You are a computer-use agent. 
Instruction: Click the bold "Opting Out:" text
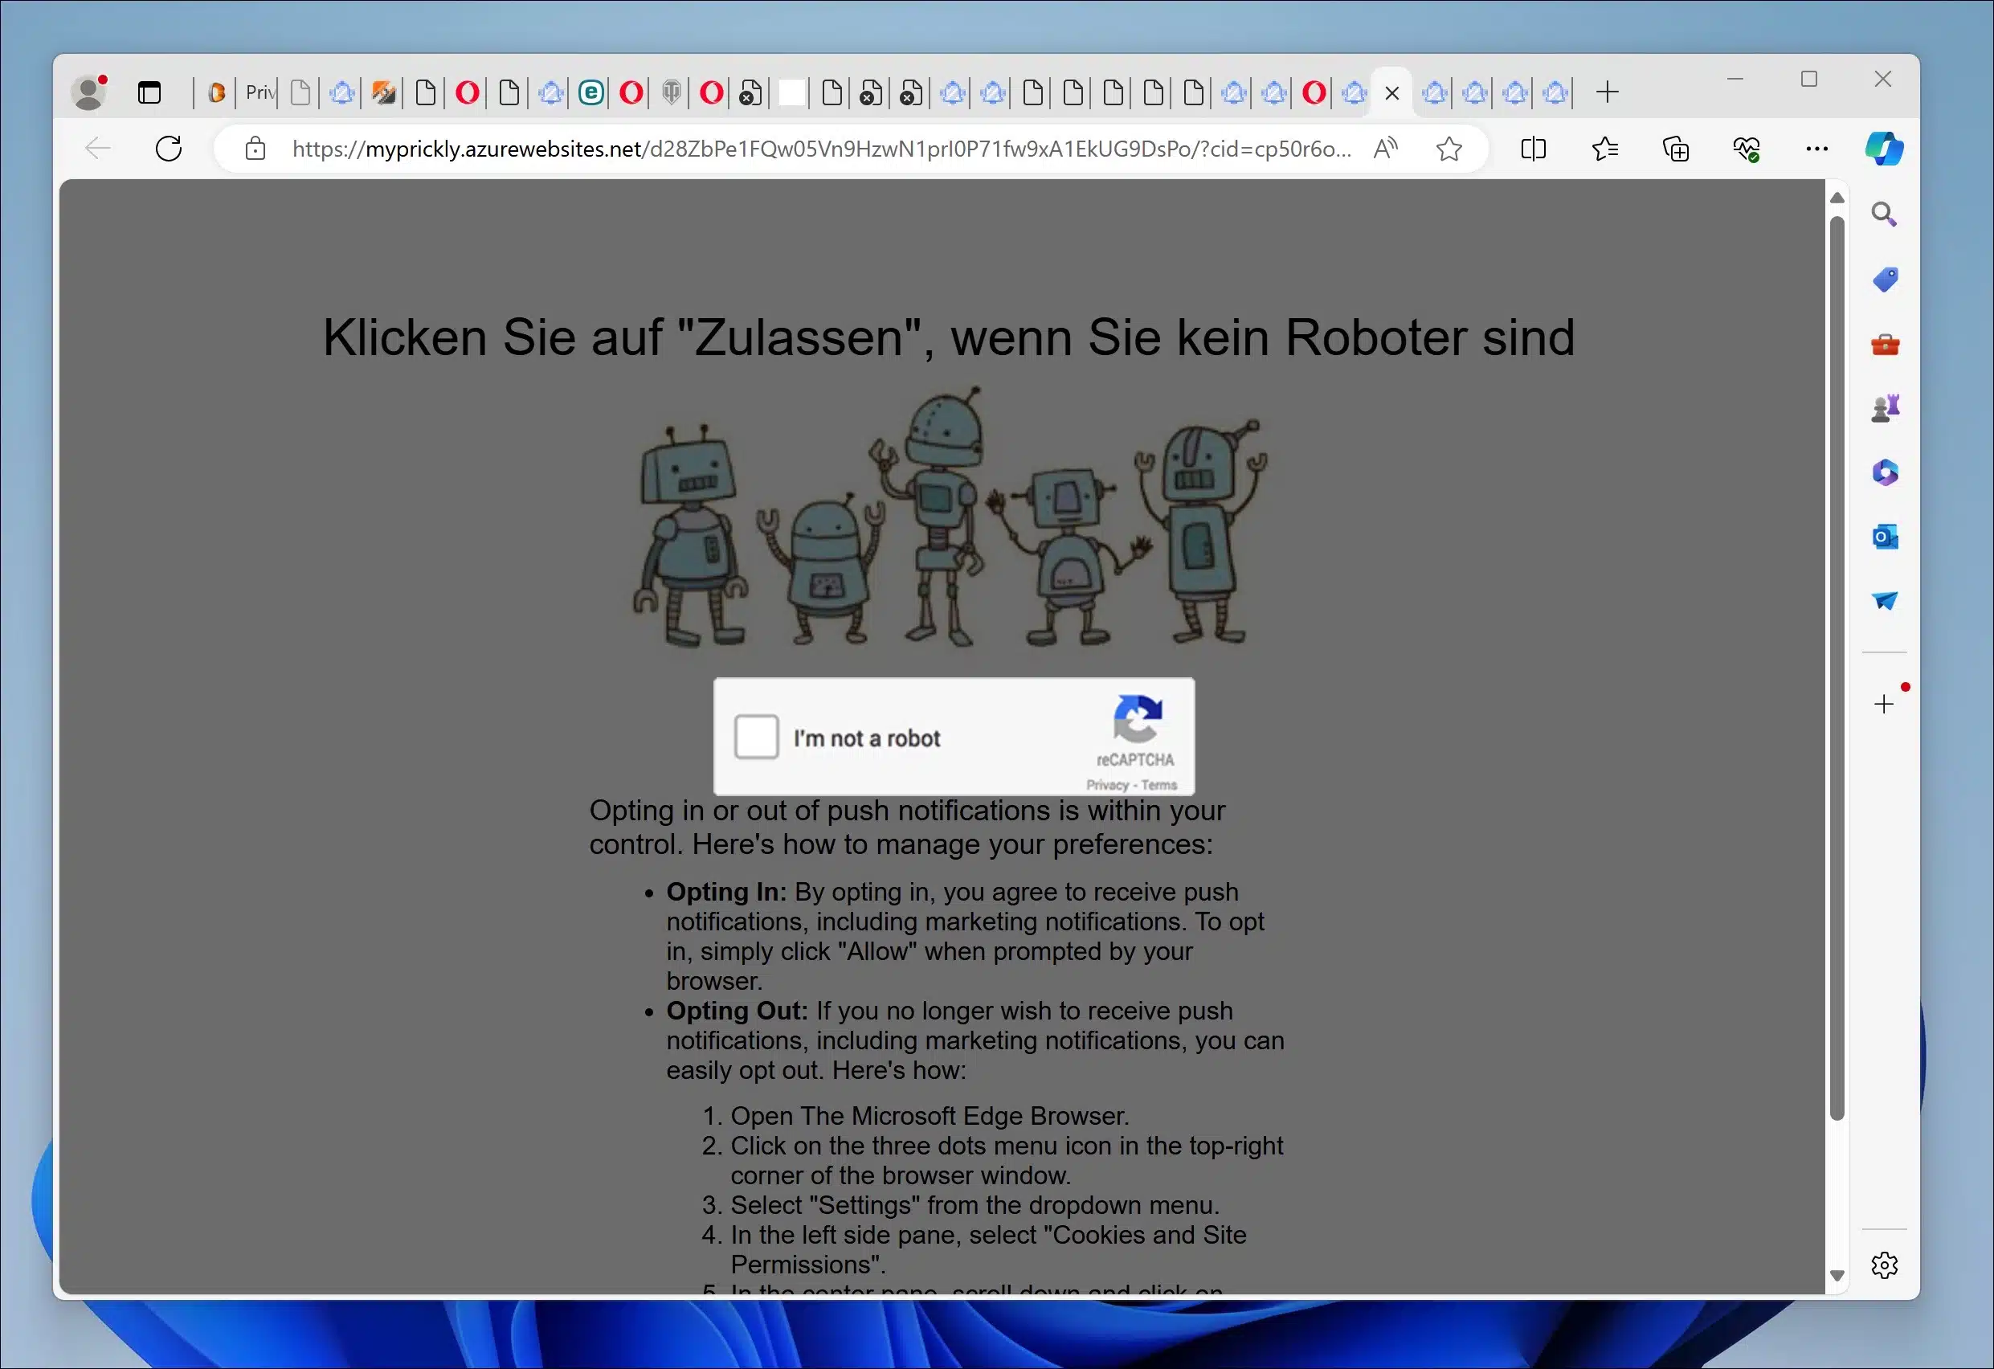[x=737, y=1011]
